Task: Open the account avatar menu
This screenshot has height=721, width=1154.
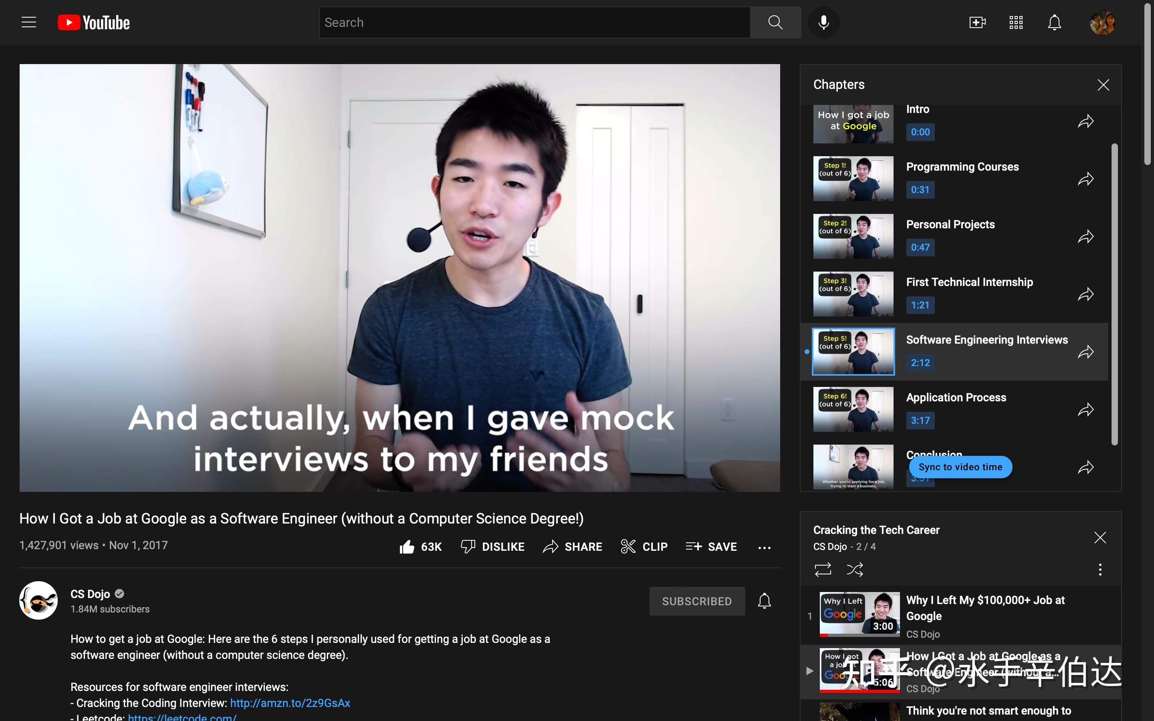Action: click(x=1102, y=22)
